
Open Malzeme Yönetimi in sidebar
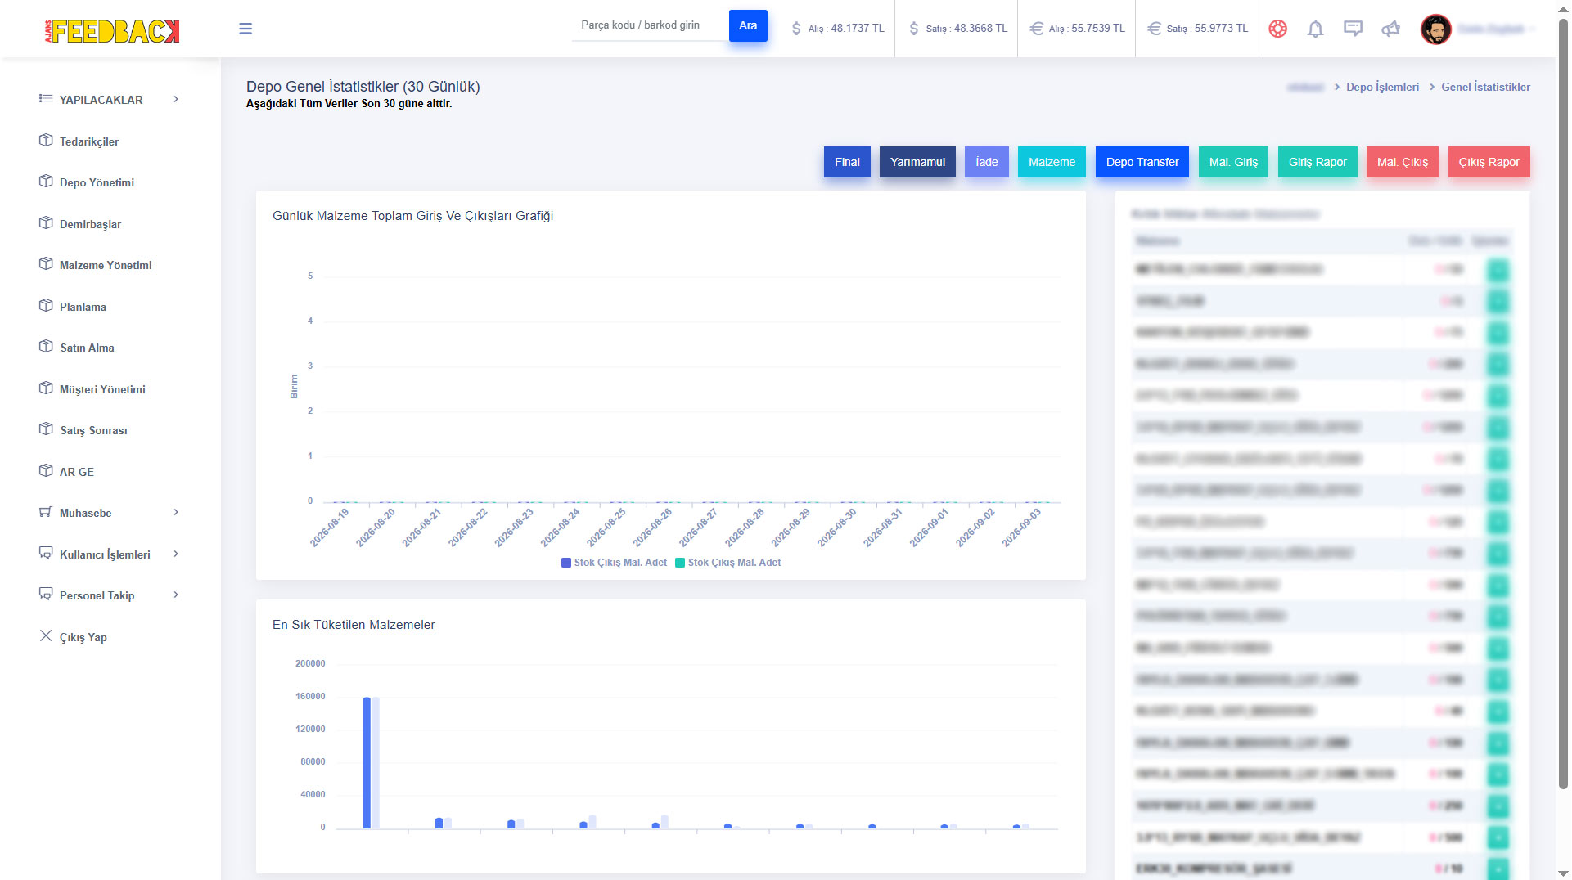pos(106,265)
